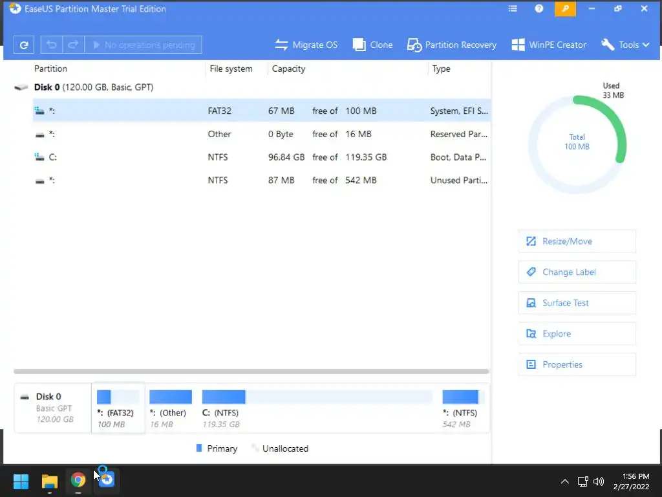Run the Surface Test button
The height and width of the screenshot is (497, 662).
[x=577, y=303]
